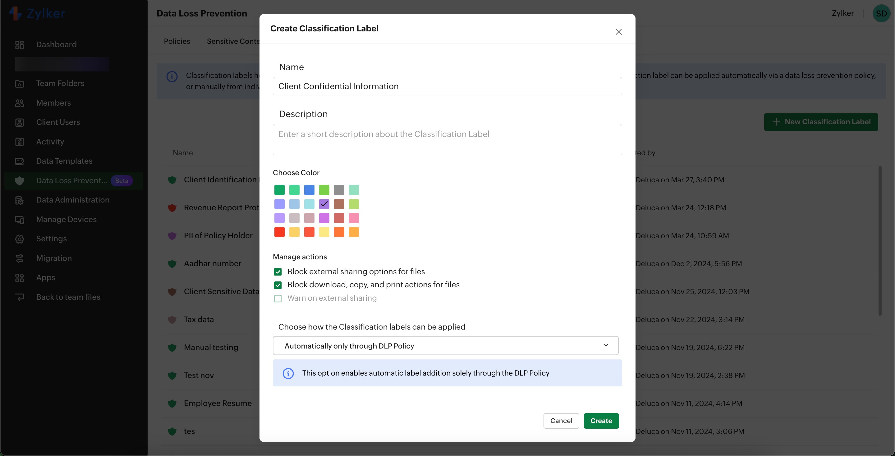The height and width of the screenshot is (456, 895).
Task: Click the Members sidebar icon
Action: (20, 103)
